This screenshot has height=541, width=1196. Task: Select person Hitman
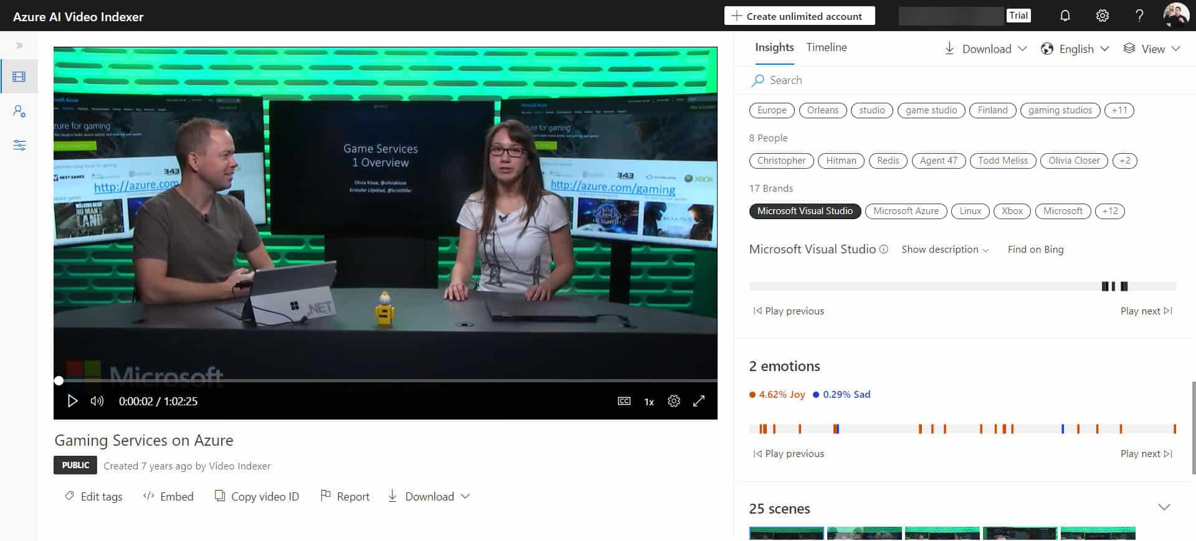tap(841, 161)
